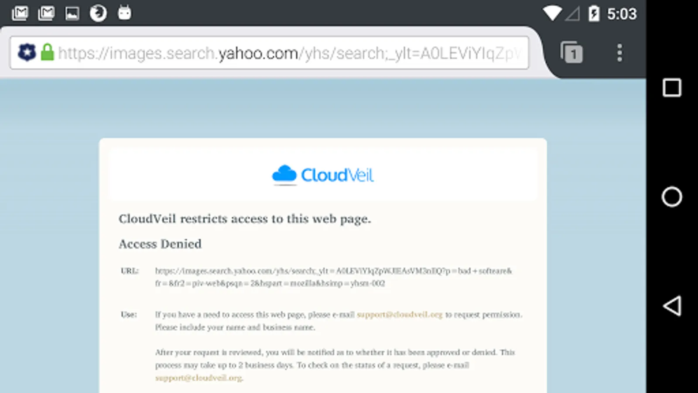
Task: Tap the blocked URL text in Access Denied
Action: pyautogui.click(x=333, y=277)
